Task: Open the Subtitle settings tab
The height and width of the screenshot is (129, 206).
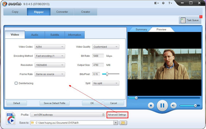Action: pos(55,35)
